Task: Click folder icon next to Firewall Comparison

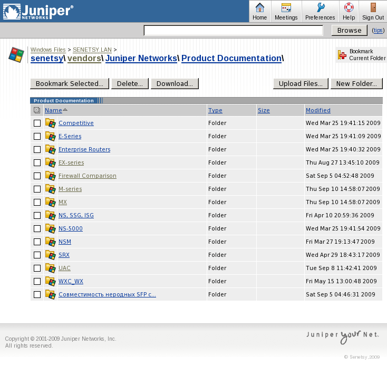Action: coord(50,176)
